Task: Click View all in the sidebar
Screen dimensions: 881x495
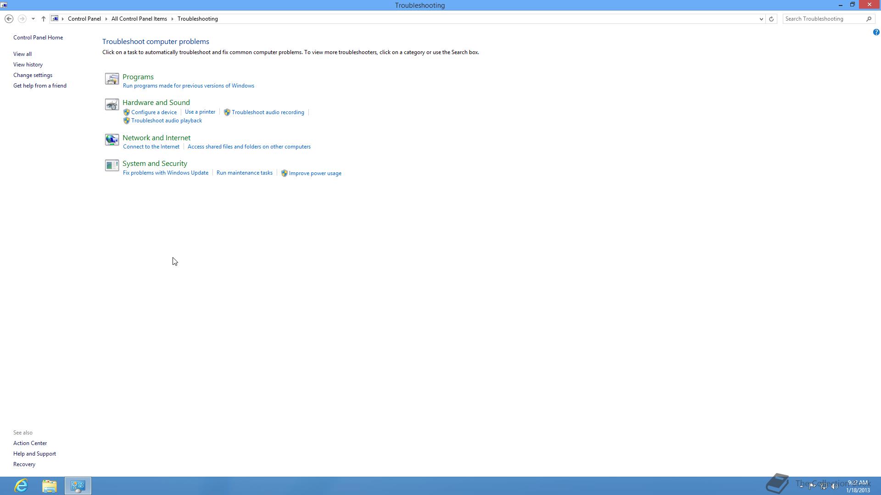Action: (x=22, y=54)
